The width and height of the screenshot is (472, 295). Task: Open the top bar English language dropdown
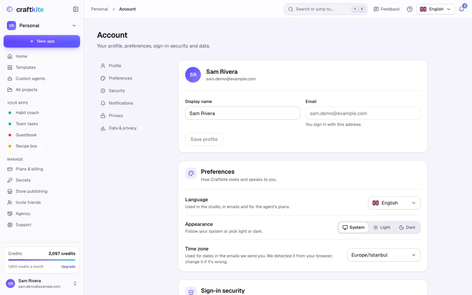[435, 9]
